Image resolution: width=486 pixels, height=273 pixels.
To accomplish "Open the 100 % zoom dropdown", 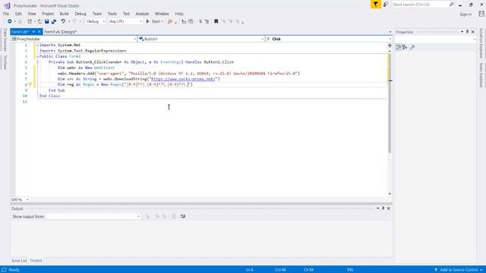I will point(20,199).
